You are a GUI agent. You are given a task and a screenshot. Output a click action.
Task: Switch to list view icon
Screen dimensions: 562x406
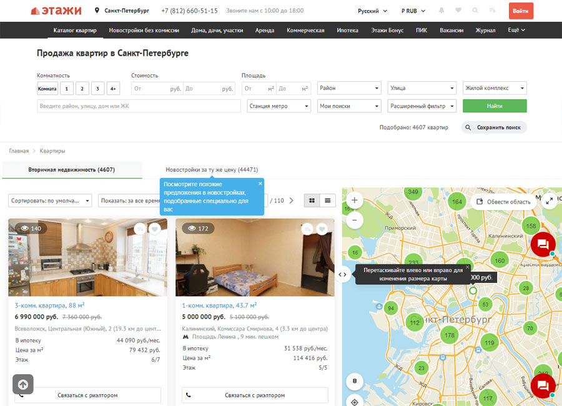328,201
